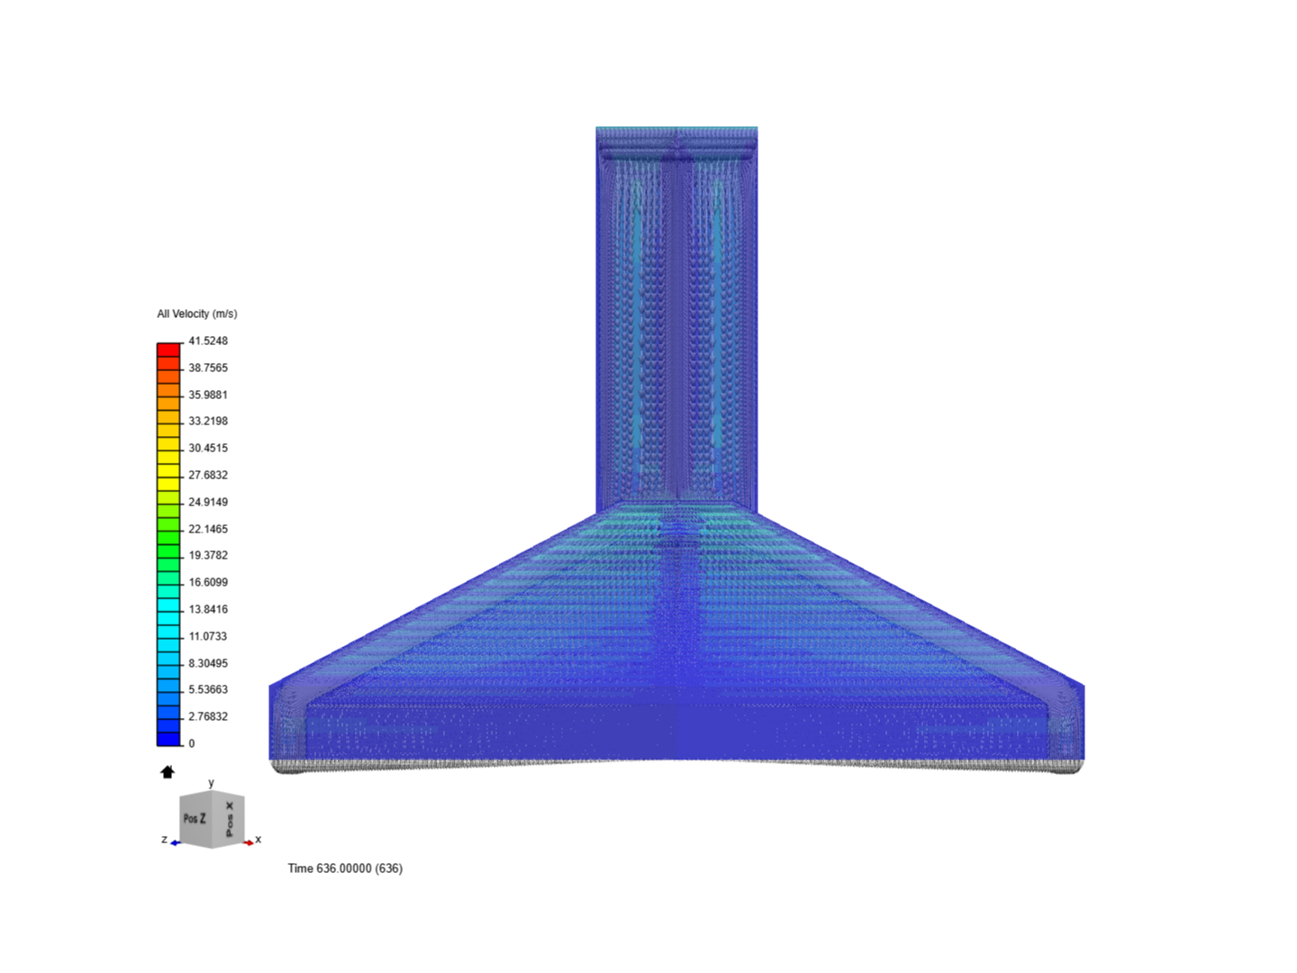Click the legend value 13.8416
The image size is (1297, 973).
(x=208, y=609)
